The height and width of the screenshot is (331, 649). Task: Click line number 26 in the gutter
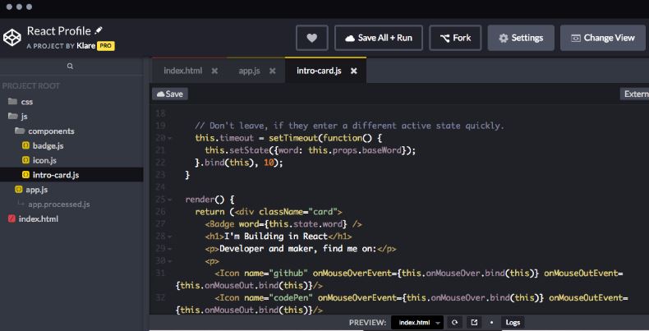tap(160, 211)
